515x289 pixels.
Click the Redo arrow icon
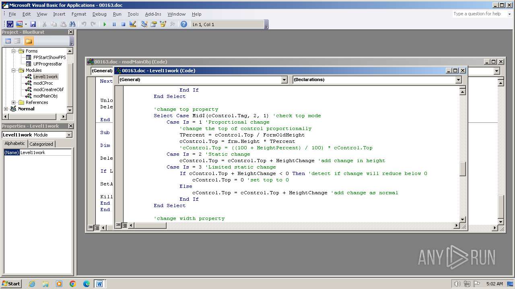click(x=93, y=24)
